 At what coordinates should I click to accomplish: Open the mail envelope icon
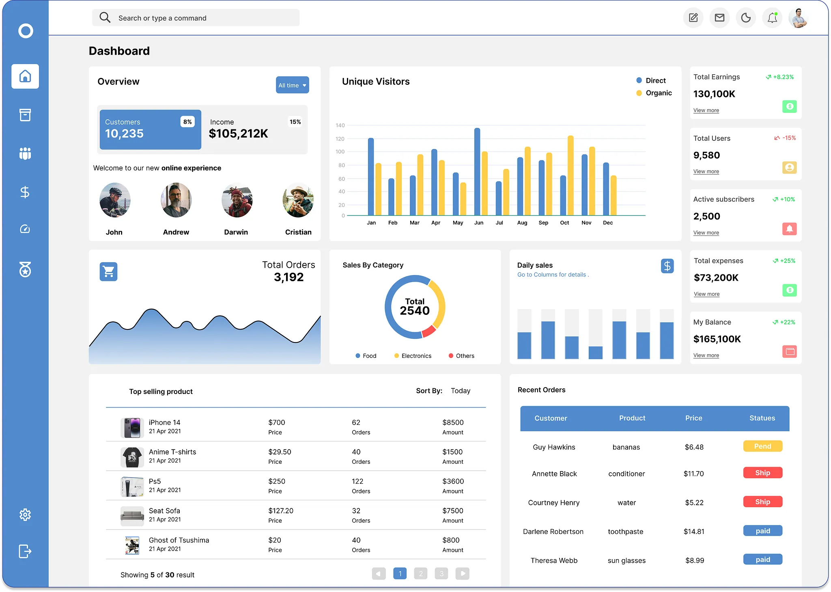[x=720, y=18]
